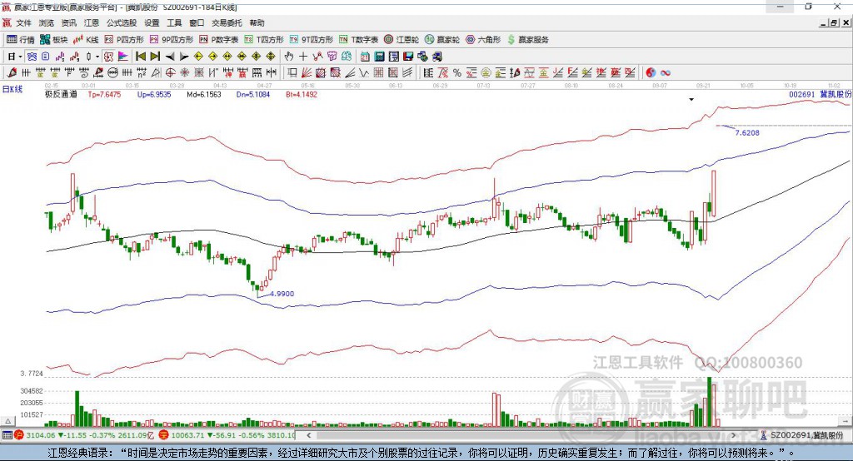This screenshot has height=461, width=853.
Task: Click the 日K线 chart label
Action: [12, 89]
